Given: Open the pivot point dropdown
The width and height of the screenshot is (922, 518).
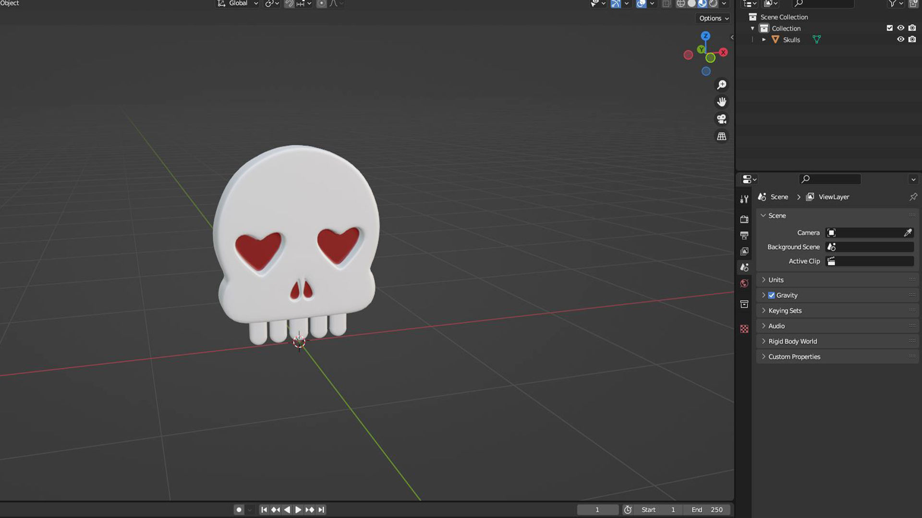Looking at the screenshot, I should (272, 4).
